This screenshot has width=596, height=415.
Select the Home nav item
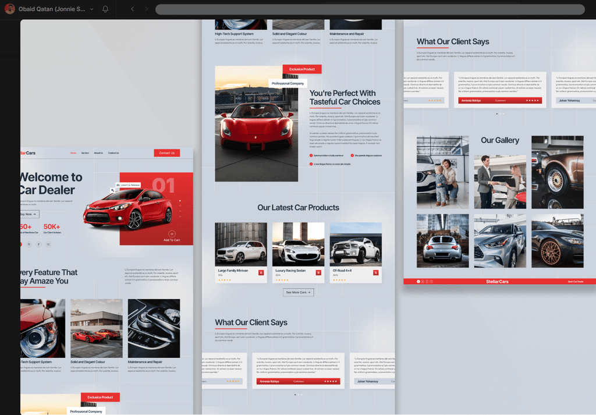[x=73, y=153]
